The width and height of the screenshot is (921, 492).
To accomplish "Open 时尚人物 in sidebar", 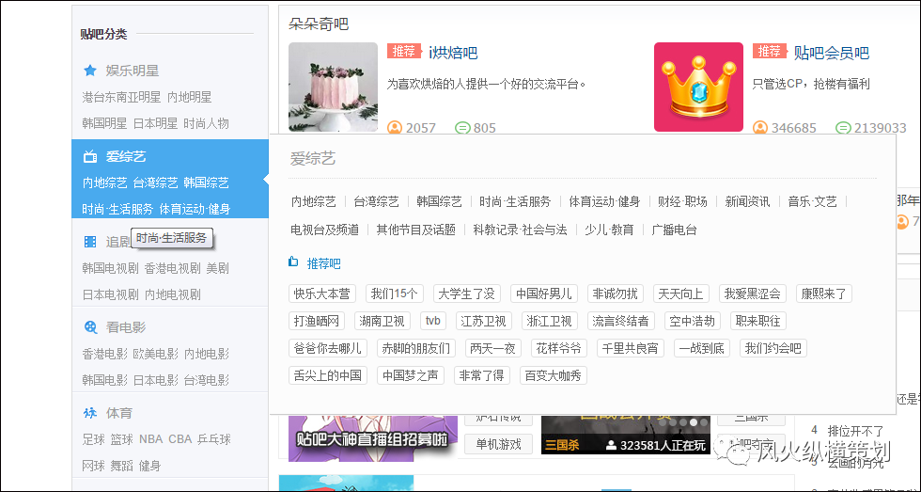I will point(206,123).
